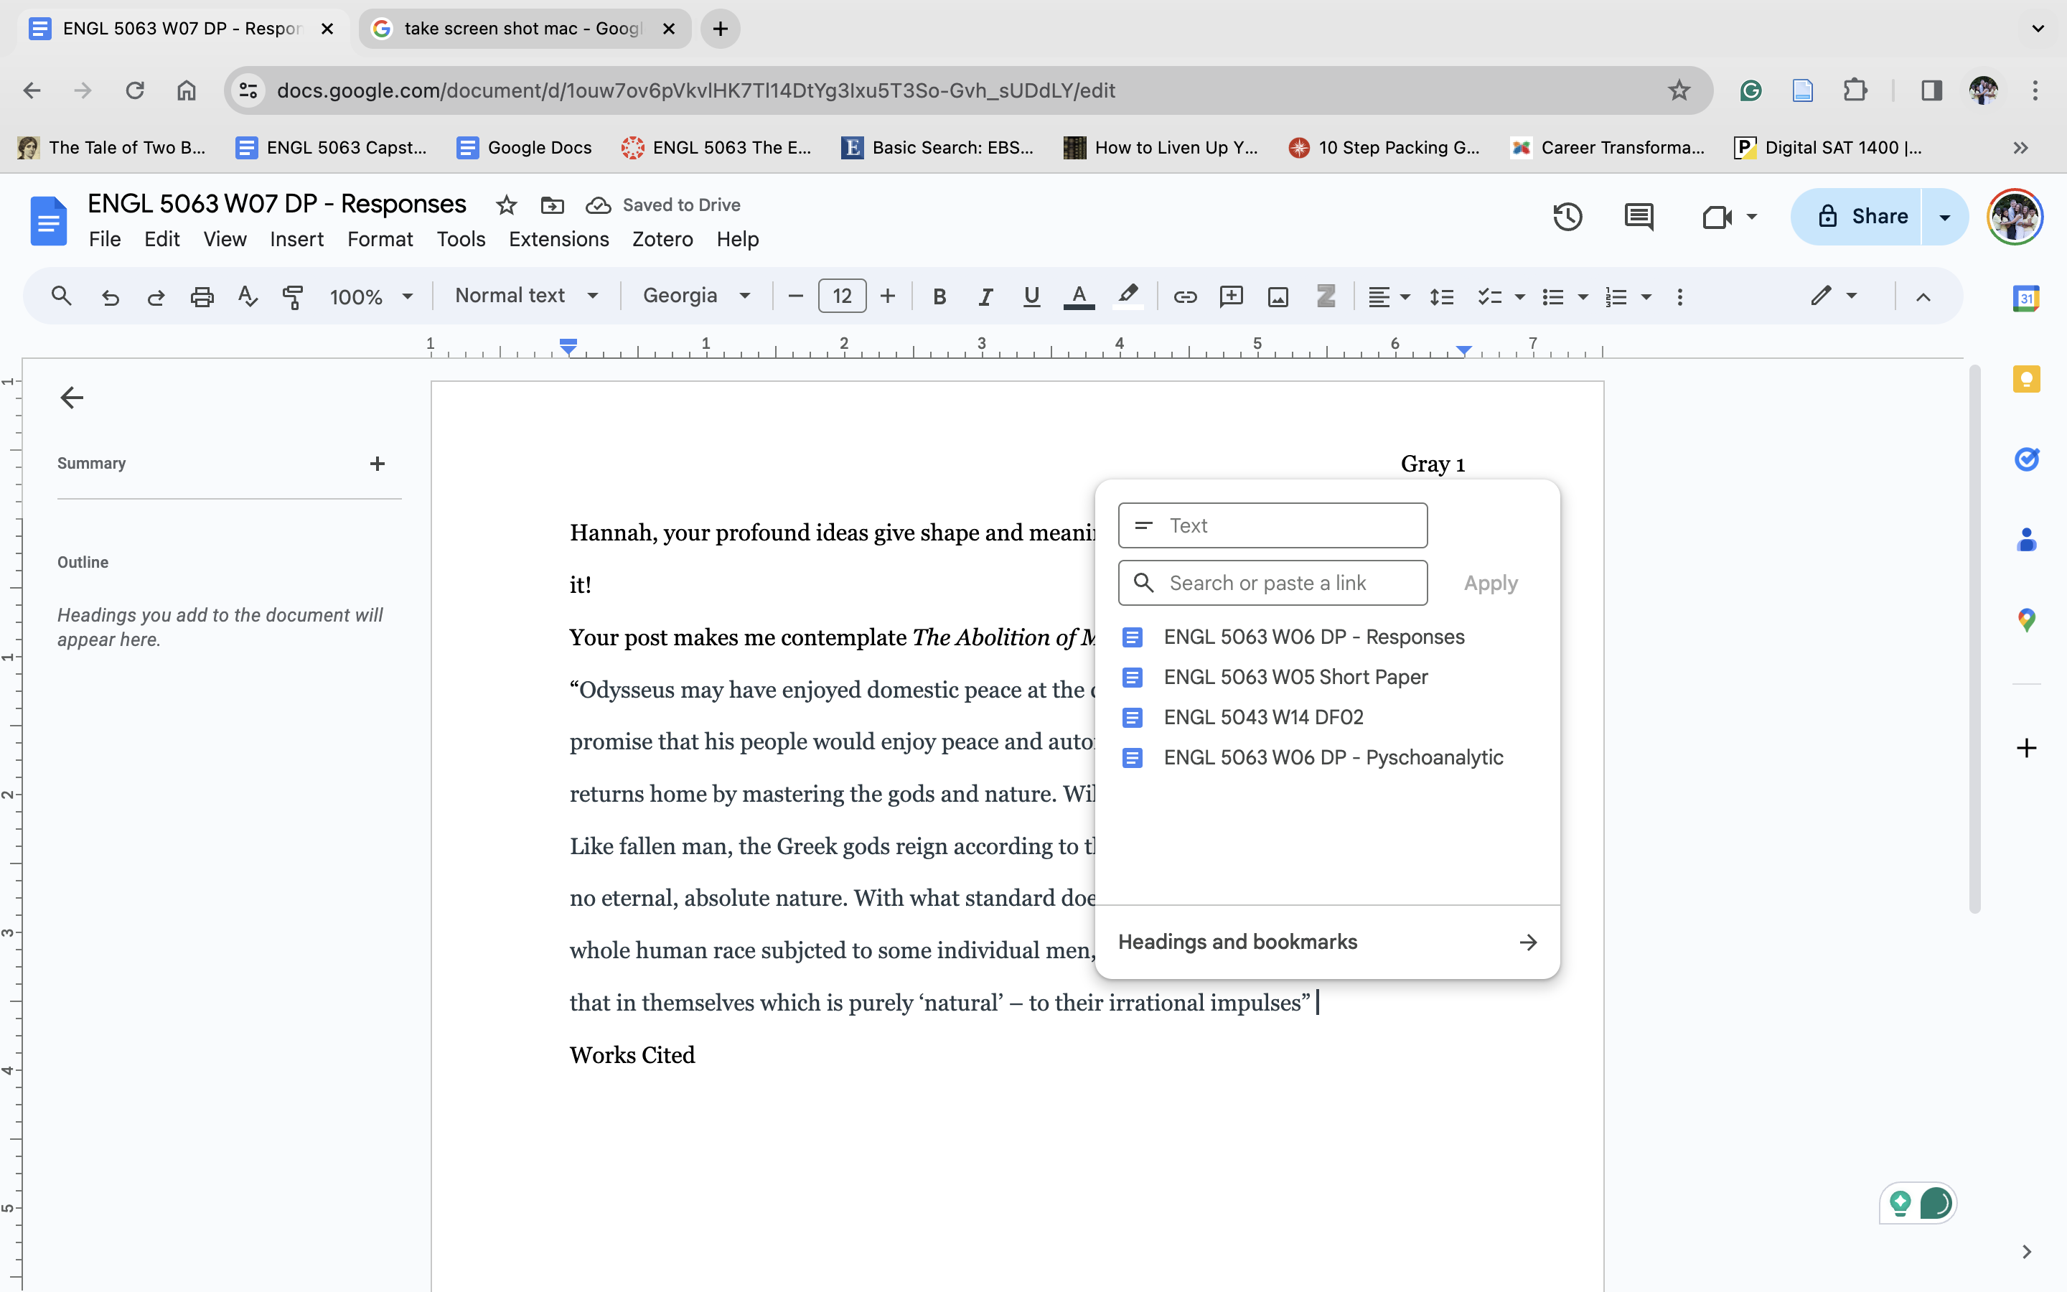Open the Normal text style dropdown
The height and width of the screenshot is (1292, 2067).
(526, 296)
